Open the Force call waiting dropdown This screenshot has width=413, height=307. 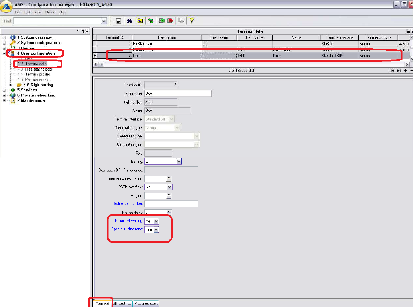156,221
